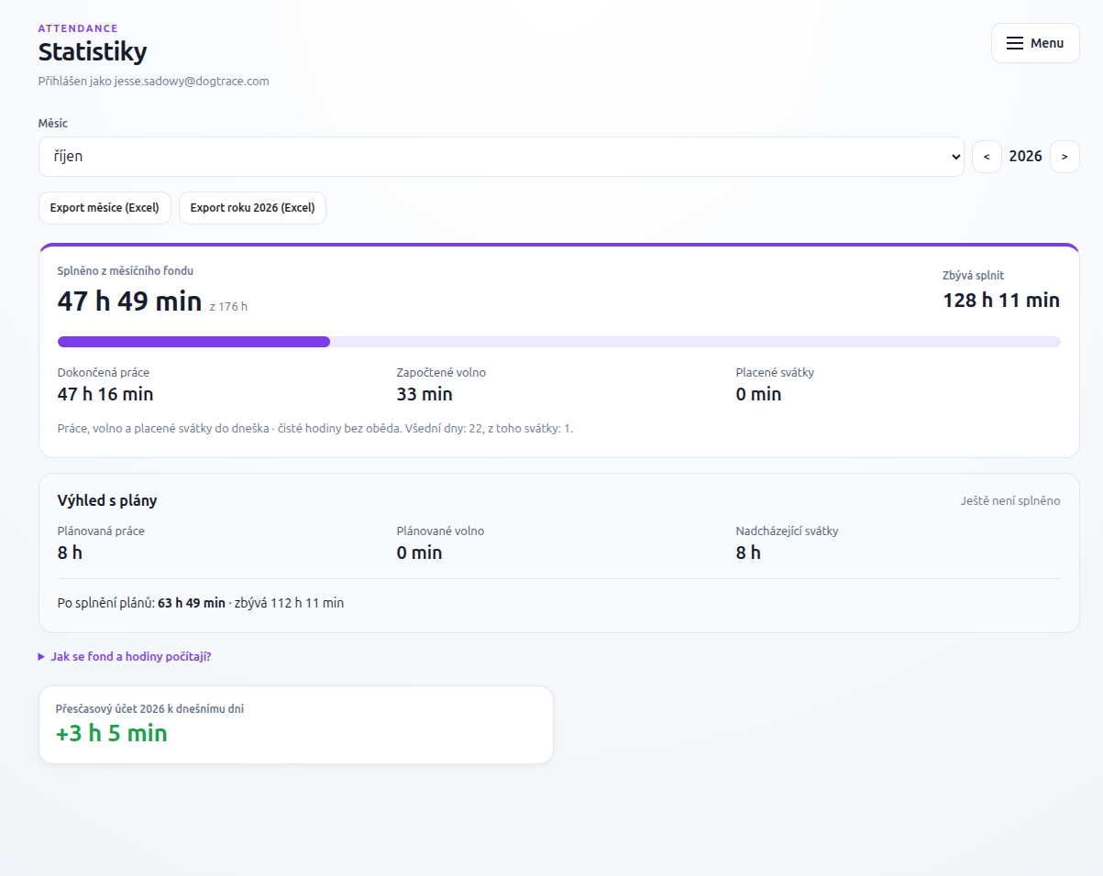Click the "47 h 49 min" fulfilled value
The height and width of the screenshot is (876, 1103).
pos(129,301)
